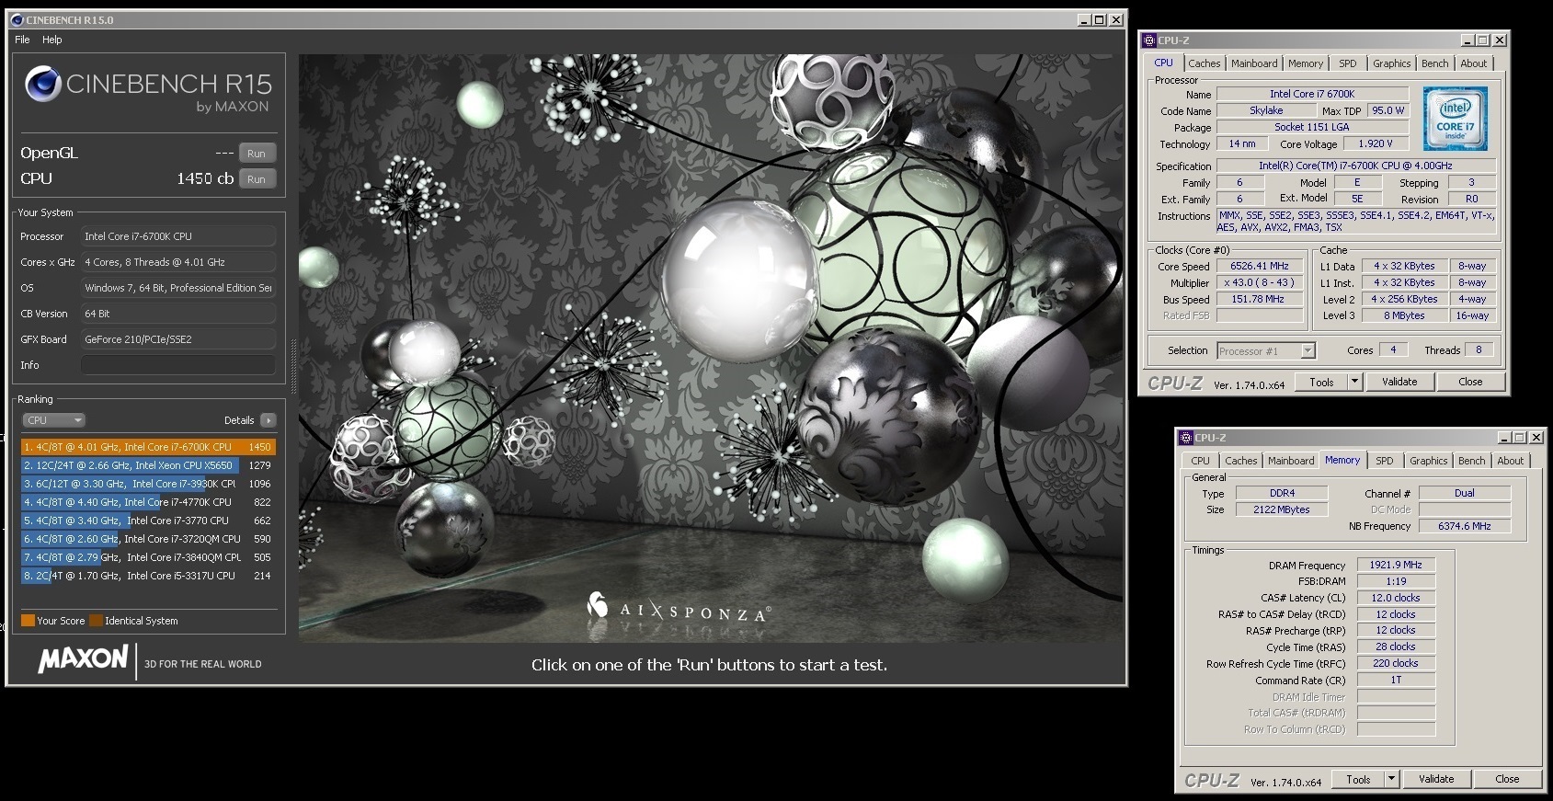Click the Core Speed value 6526.41 MHz

[1260, 266]
